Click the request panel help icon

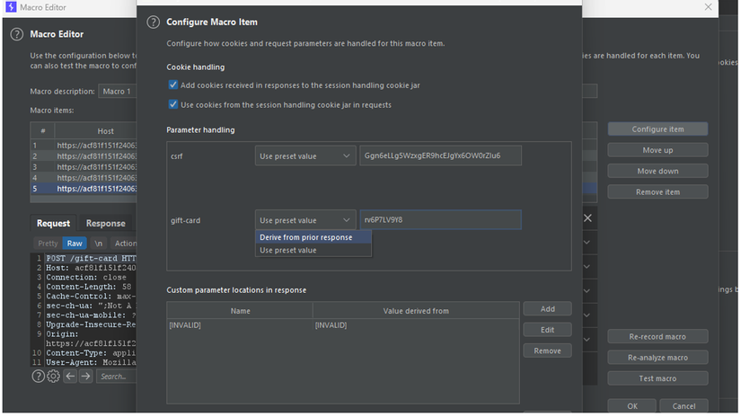pos(39,377)
